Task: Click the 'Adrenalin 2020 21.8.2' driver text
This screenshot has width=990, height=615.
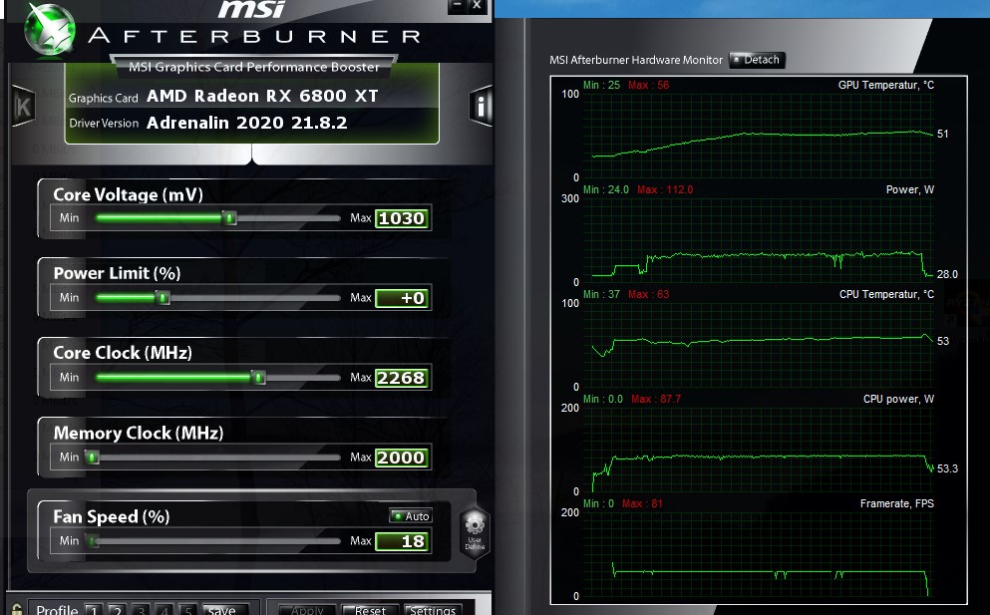Action: tap(247, 123)
